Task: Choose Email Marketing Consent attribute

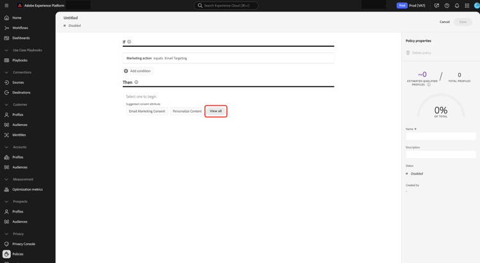Action: [147, 111]
